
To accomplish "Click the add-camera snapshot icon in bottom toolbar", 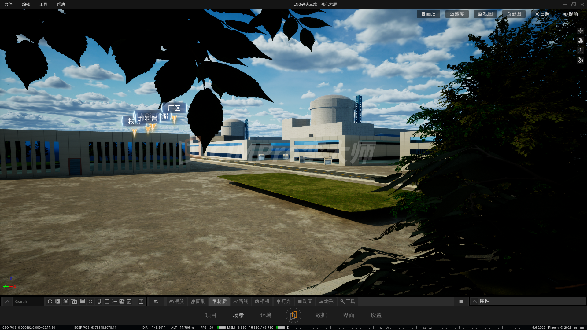I will [x=74, y=301].
